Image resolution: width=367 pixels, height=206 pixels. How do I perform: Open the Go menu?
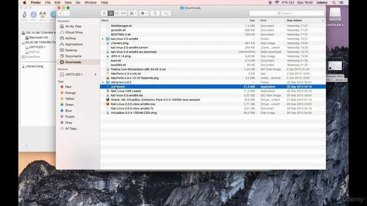[x=78, y=2]
